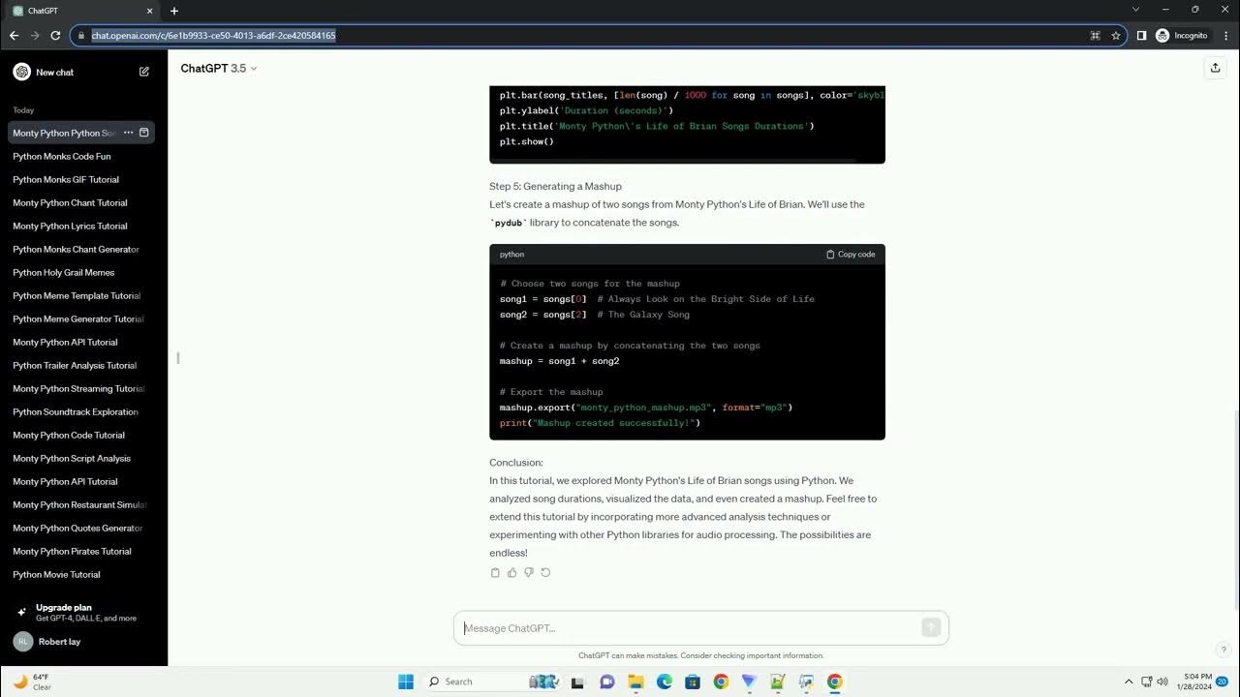Image resolution: width=1240 pixels, height=697 pixels.
Task: Open options menu for Monty Python Songs chat
Action: point(128,133)
